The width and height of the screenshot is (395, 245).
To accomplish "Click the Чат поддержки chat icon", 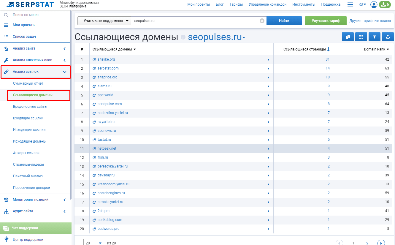I will tap(6, 228).
